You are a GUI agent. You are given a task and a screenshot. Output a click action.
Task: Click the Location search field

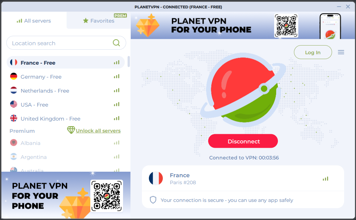click(x=66, y=43)
